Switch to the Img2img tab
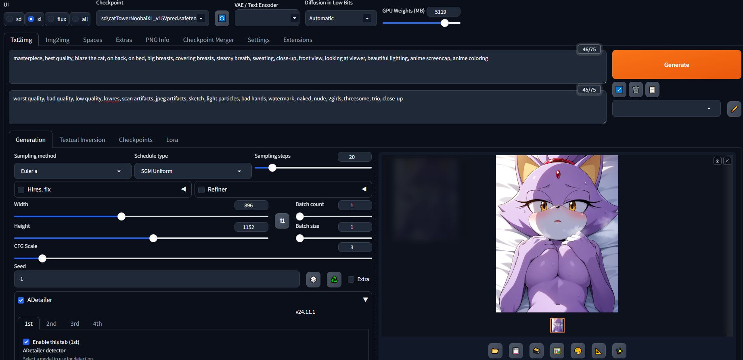Screen dimensions: 743x360 58,40
